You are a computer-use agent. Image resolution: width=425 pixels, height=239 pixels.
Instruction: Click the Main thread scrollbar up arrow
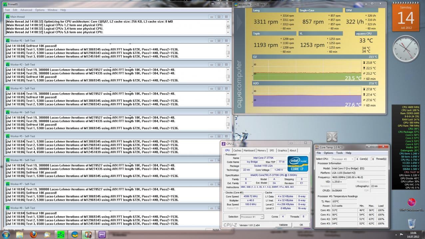[228, 21]
